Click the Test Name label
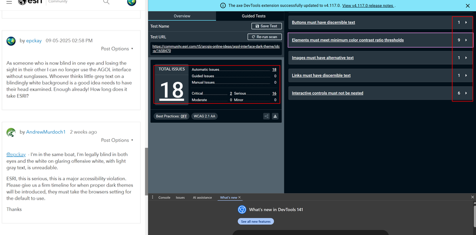Image resolution: width=476 pixels, height=235 pixels. pos(160,26)
